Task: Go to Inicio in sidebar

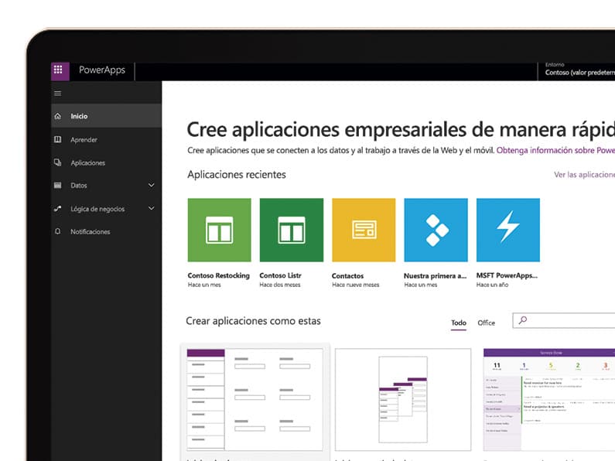Action: [106, 116]
